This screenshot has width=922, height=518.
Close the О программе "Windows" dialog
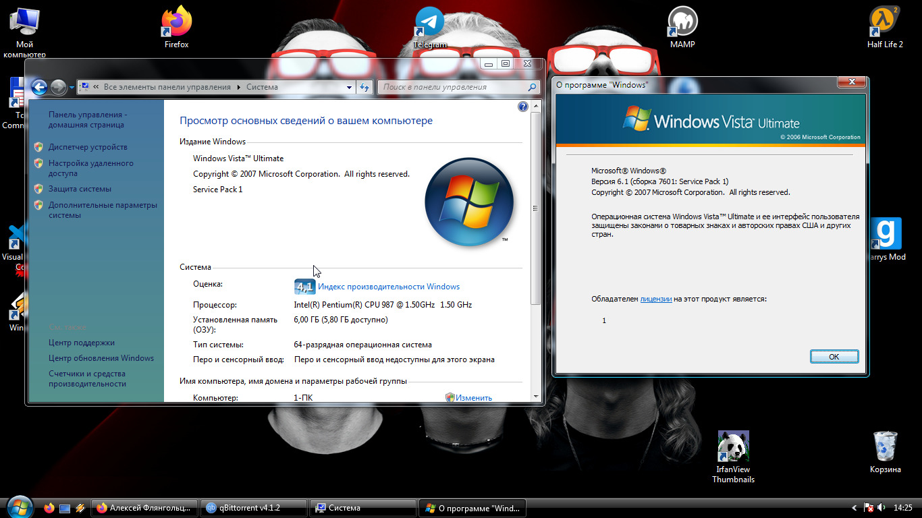pos(852,82)
